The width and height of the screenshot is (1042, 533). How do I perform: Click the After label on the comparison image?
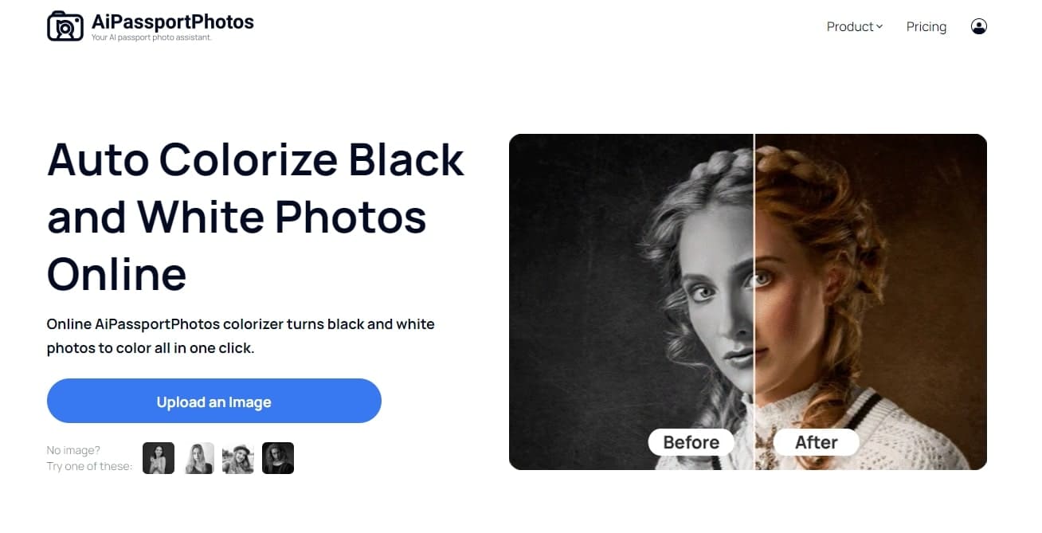pyautogui.click(x=816, y=442)
